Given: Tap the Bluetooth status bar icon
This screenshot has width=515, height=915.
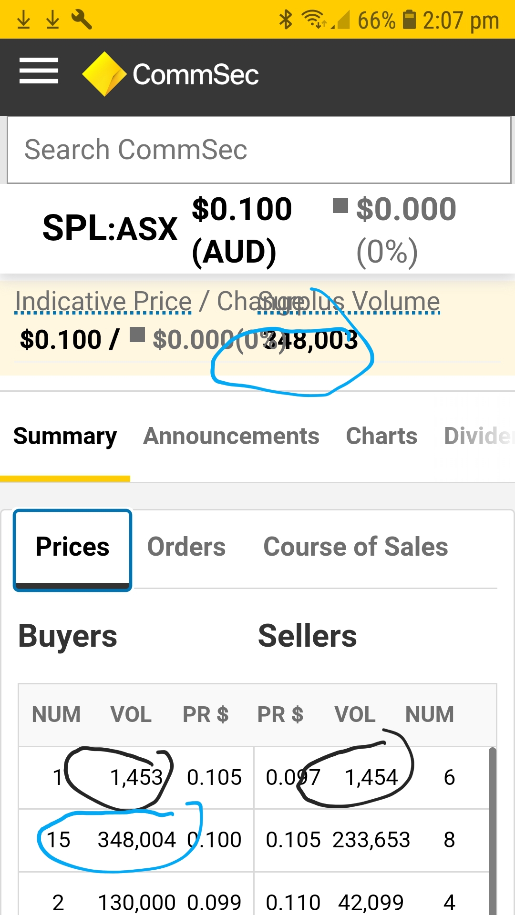Looking at the screenshot, I should pyautogui.click(x=286, y=20).
